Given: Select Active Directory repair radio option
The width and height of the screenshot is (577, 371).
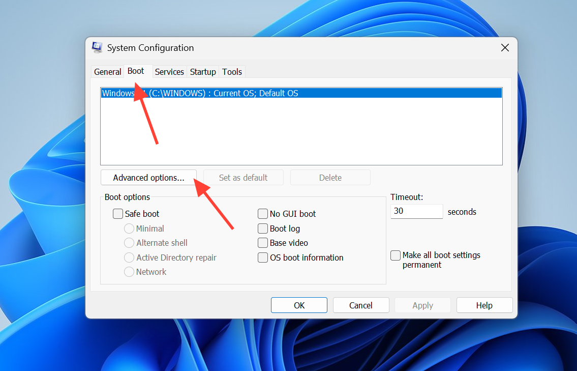Looking at the screenshot, I should (x=129, y=258).
